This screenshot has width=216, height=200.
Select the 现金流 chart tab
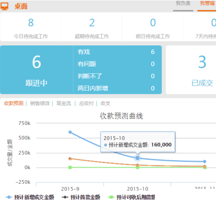(x=64, y=103)
